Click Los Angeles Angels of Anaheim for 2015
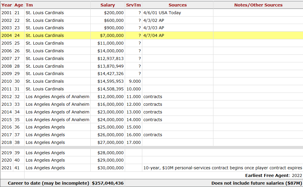 pos(58,120)
